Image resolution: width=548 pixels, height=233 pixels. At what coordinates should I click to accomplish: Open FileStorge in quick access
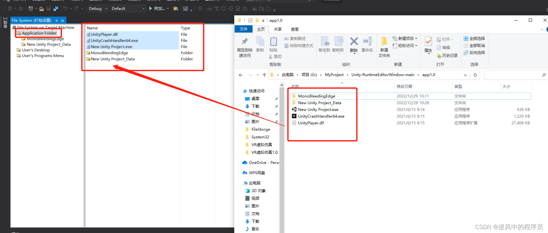click(x=261, y=129)
